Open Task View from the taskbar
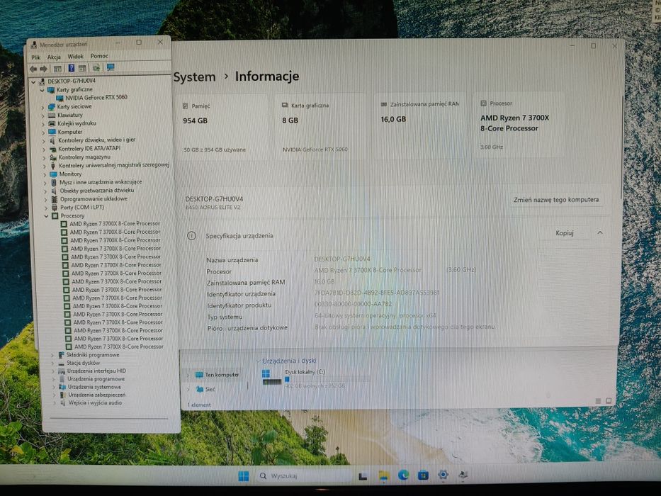This screenshot has height=496, width=661. pyautogui.click(x=363, y=476)
